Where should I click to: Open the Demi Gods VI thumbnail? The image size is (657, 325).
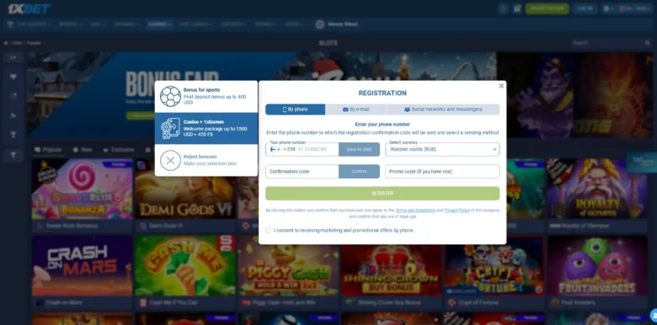click(184, 189)
